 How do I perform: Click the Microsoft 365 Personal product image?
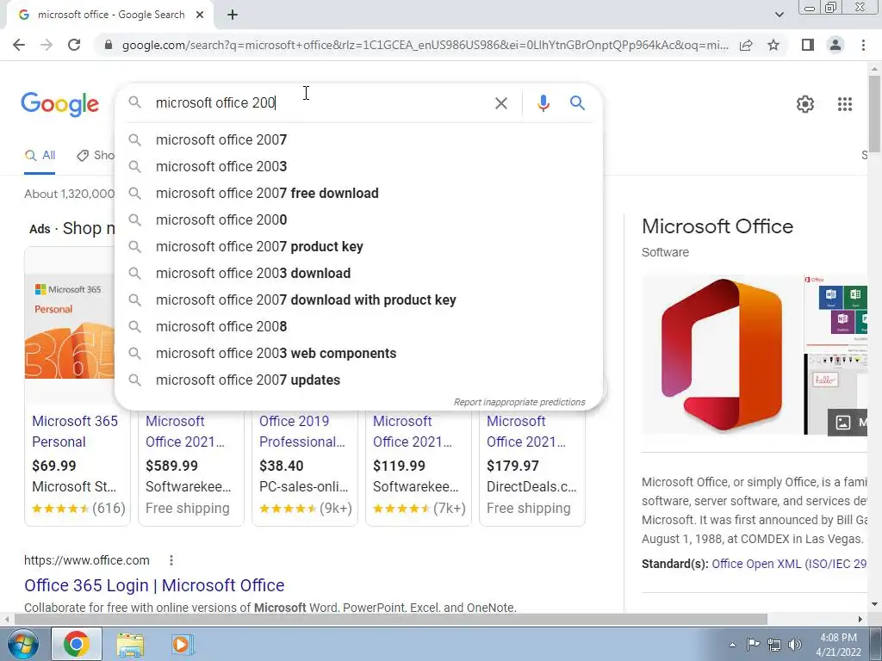70,328
